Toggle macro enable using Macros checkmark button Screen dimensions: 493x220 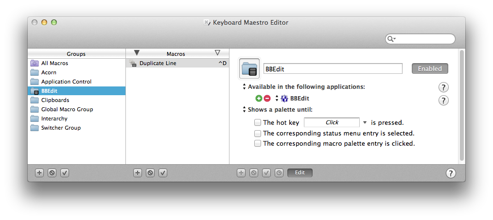click(x=163, y=173)
